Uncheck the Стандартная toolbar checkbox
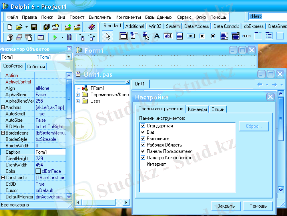This screenshot has width=287, height=216. click(x=143, y=126)
